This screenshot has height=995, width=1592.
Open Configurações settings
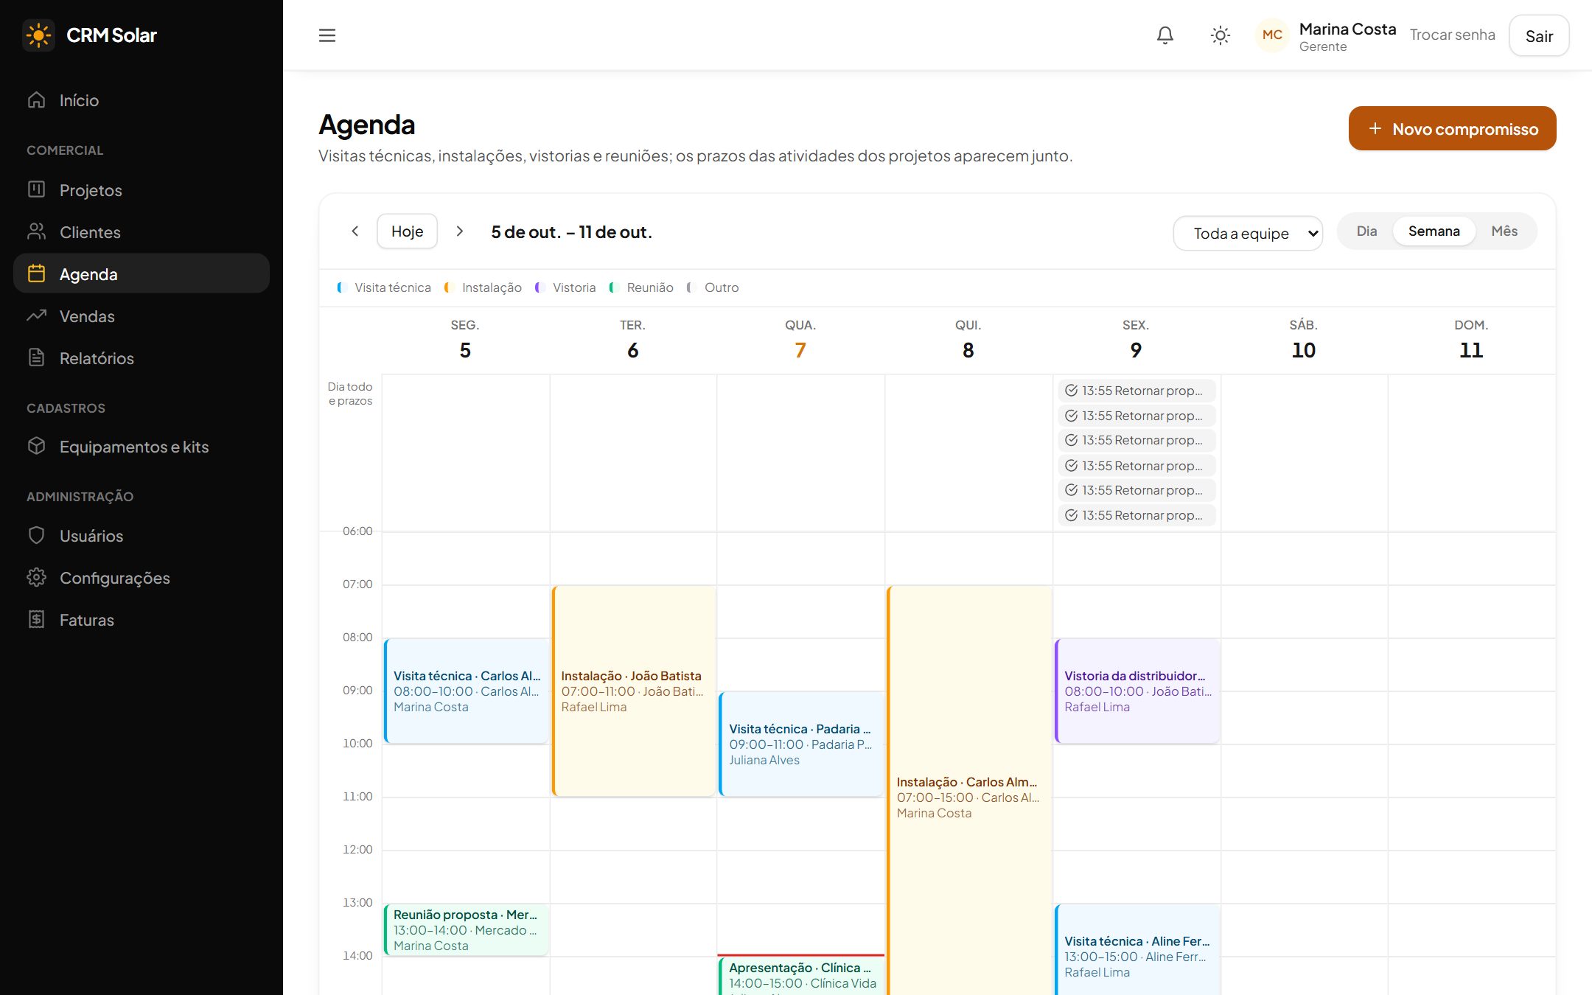pyautogui.click(x=142, y=578)
